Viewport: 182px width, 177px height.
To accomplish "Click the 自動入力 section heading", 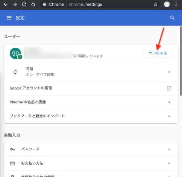I will 12,135.
